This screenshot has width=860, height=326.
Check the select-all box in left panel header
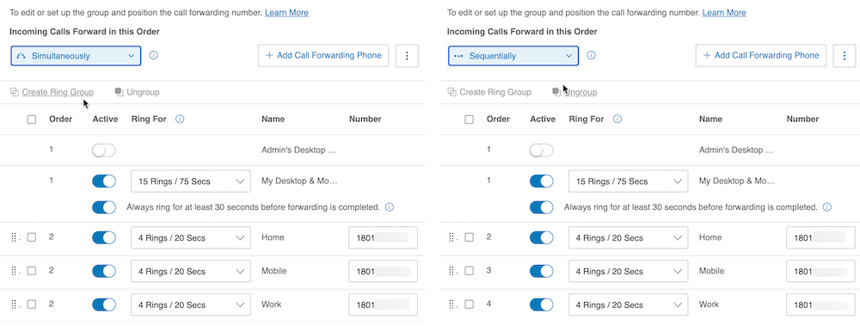32,120
